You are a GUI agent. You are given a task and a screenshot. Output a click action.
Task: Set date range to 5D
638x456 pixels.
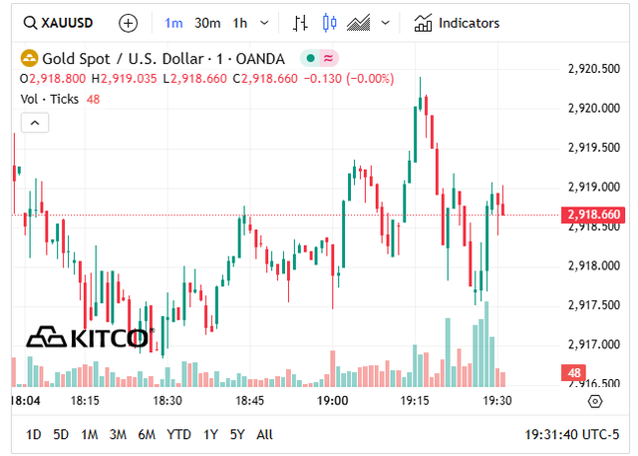coord(61,435)
